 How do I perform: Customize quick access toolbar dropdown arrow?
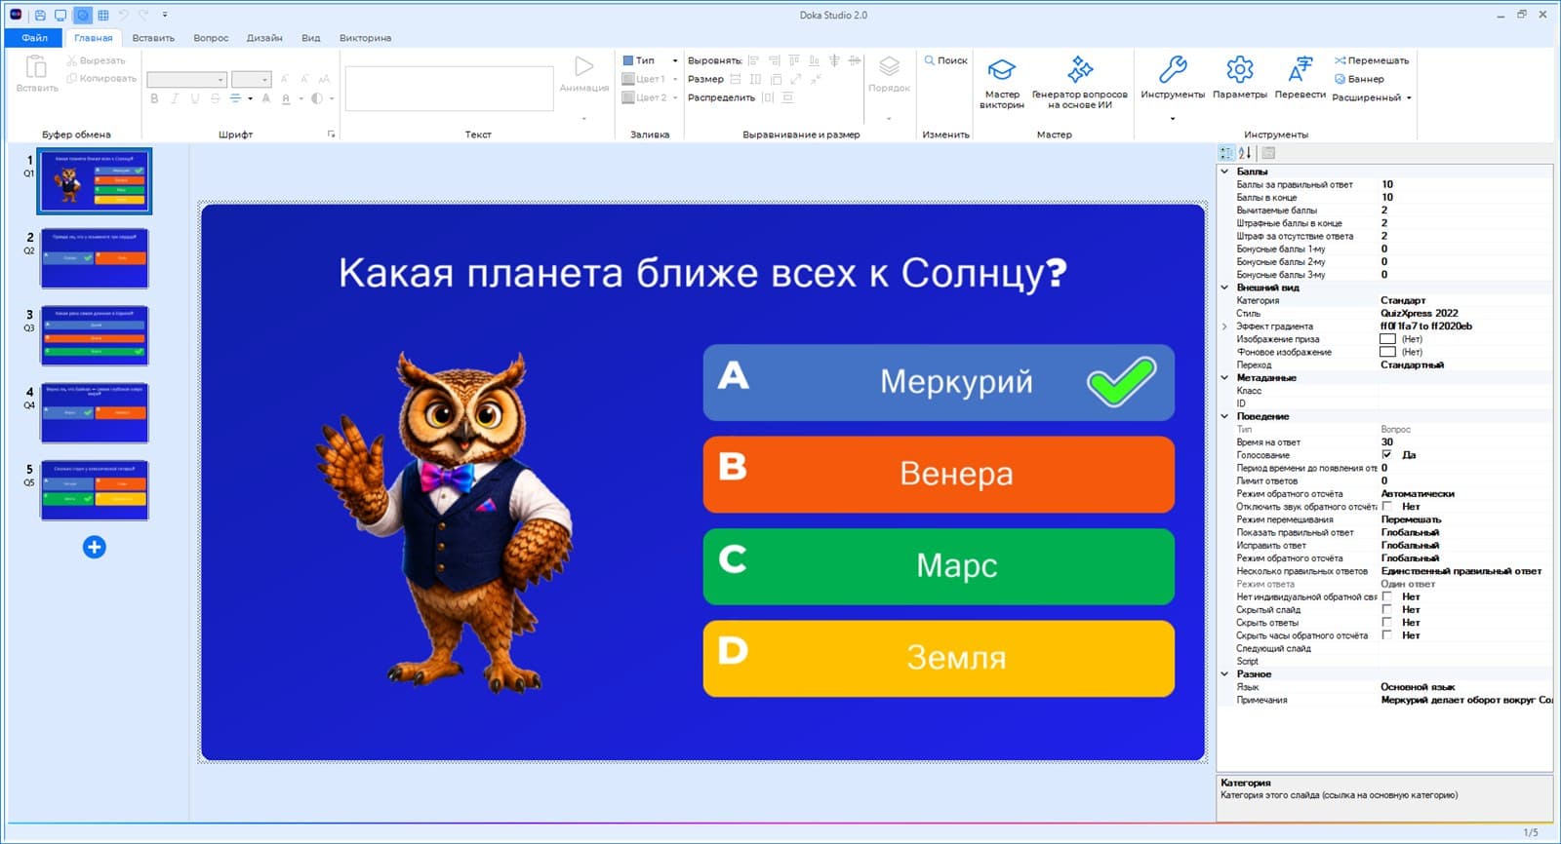coord(165,16)
